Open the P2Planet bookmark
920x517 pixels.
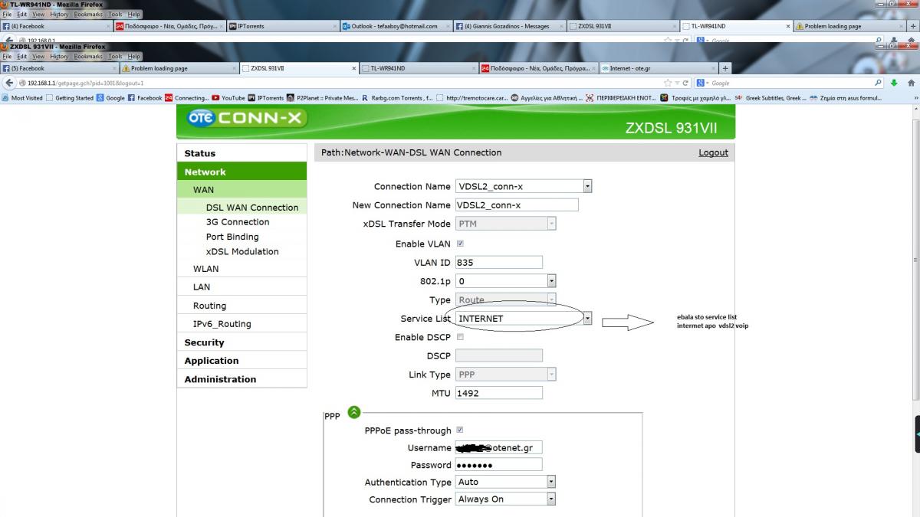click(x=323, y=98)
